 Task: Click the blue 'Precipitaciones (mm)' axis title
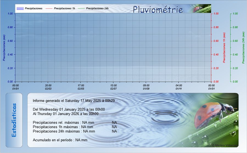pyautogui.click(x=4, y=48)
